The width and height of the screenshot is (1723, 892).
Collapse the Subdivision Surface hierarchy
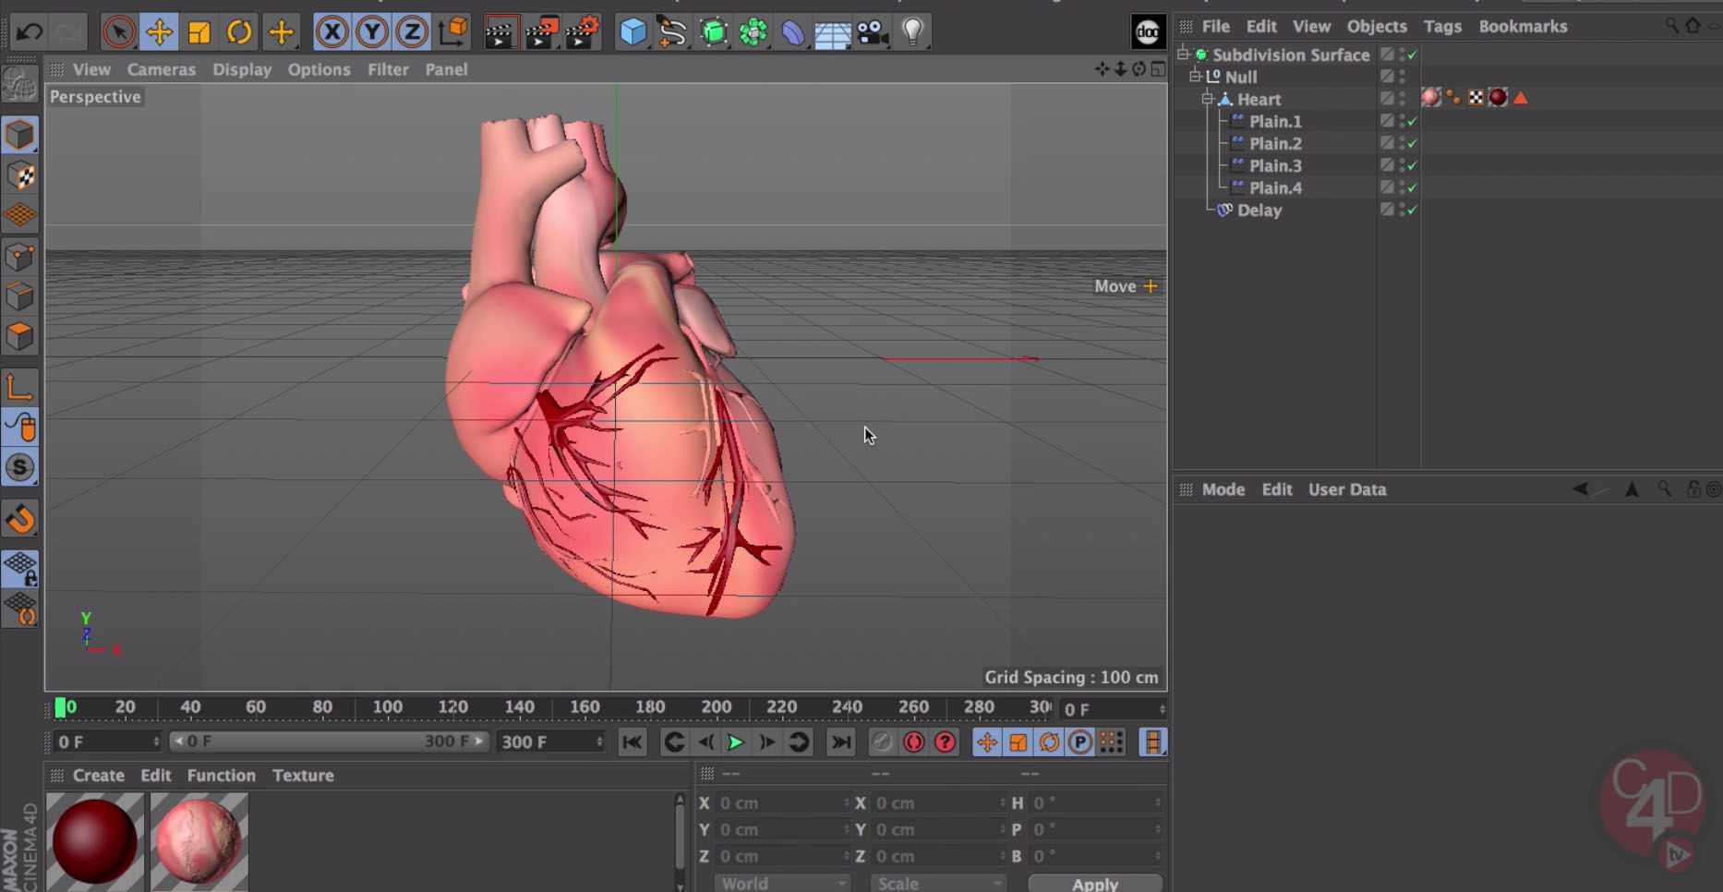point(1183,54)
